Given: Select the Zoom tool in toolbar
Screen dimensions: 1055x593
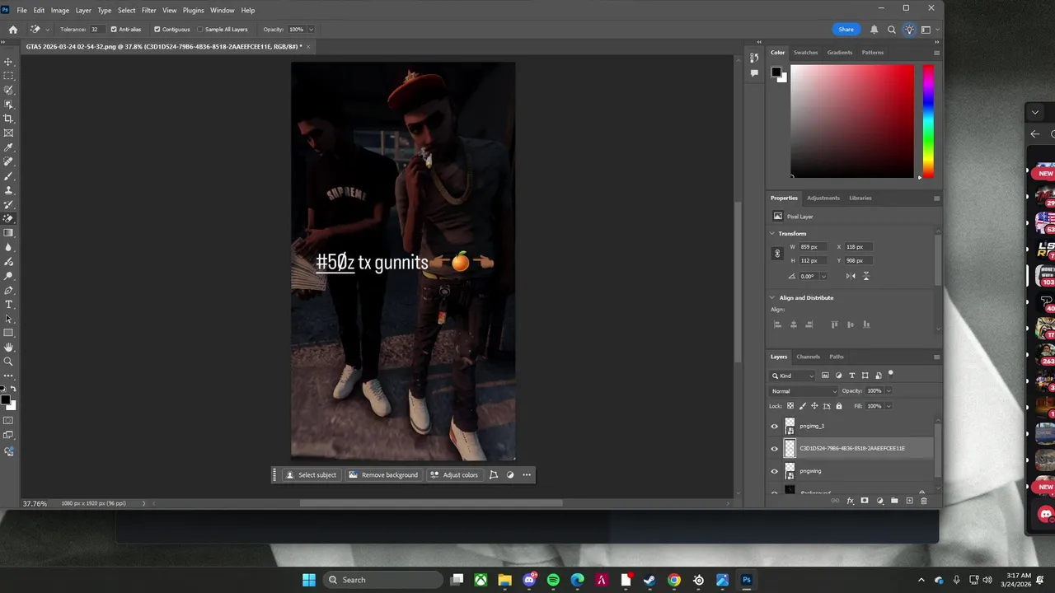Looking at the screenshot, I should 9,362.
